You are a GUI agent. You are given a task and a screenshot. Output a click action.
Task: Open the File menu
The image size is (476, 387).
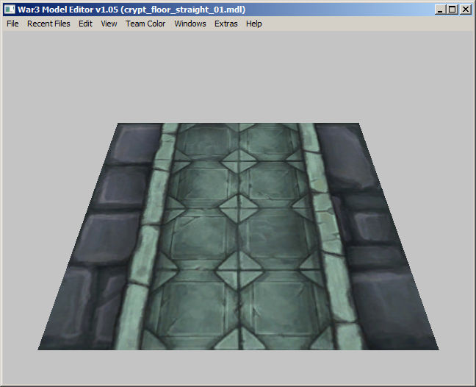[x=12, y=24]
